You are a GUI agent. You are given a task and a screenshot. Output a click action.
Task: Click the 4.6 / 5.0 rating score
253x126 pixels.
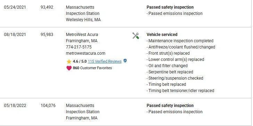pyautogui.click(x=80, y=61)
